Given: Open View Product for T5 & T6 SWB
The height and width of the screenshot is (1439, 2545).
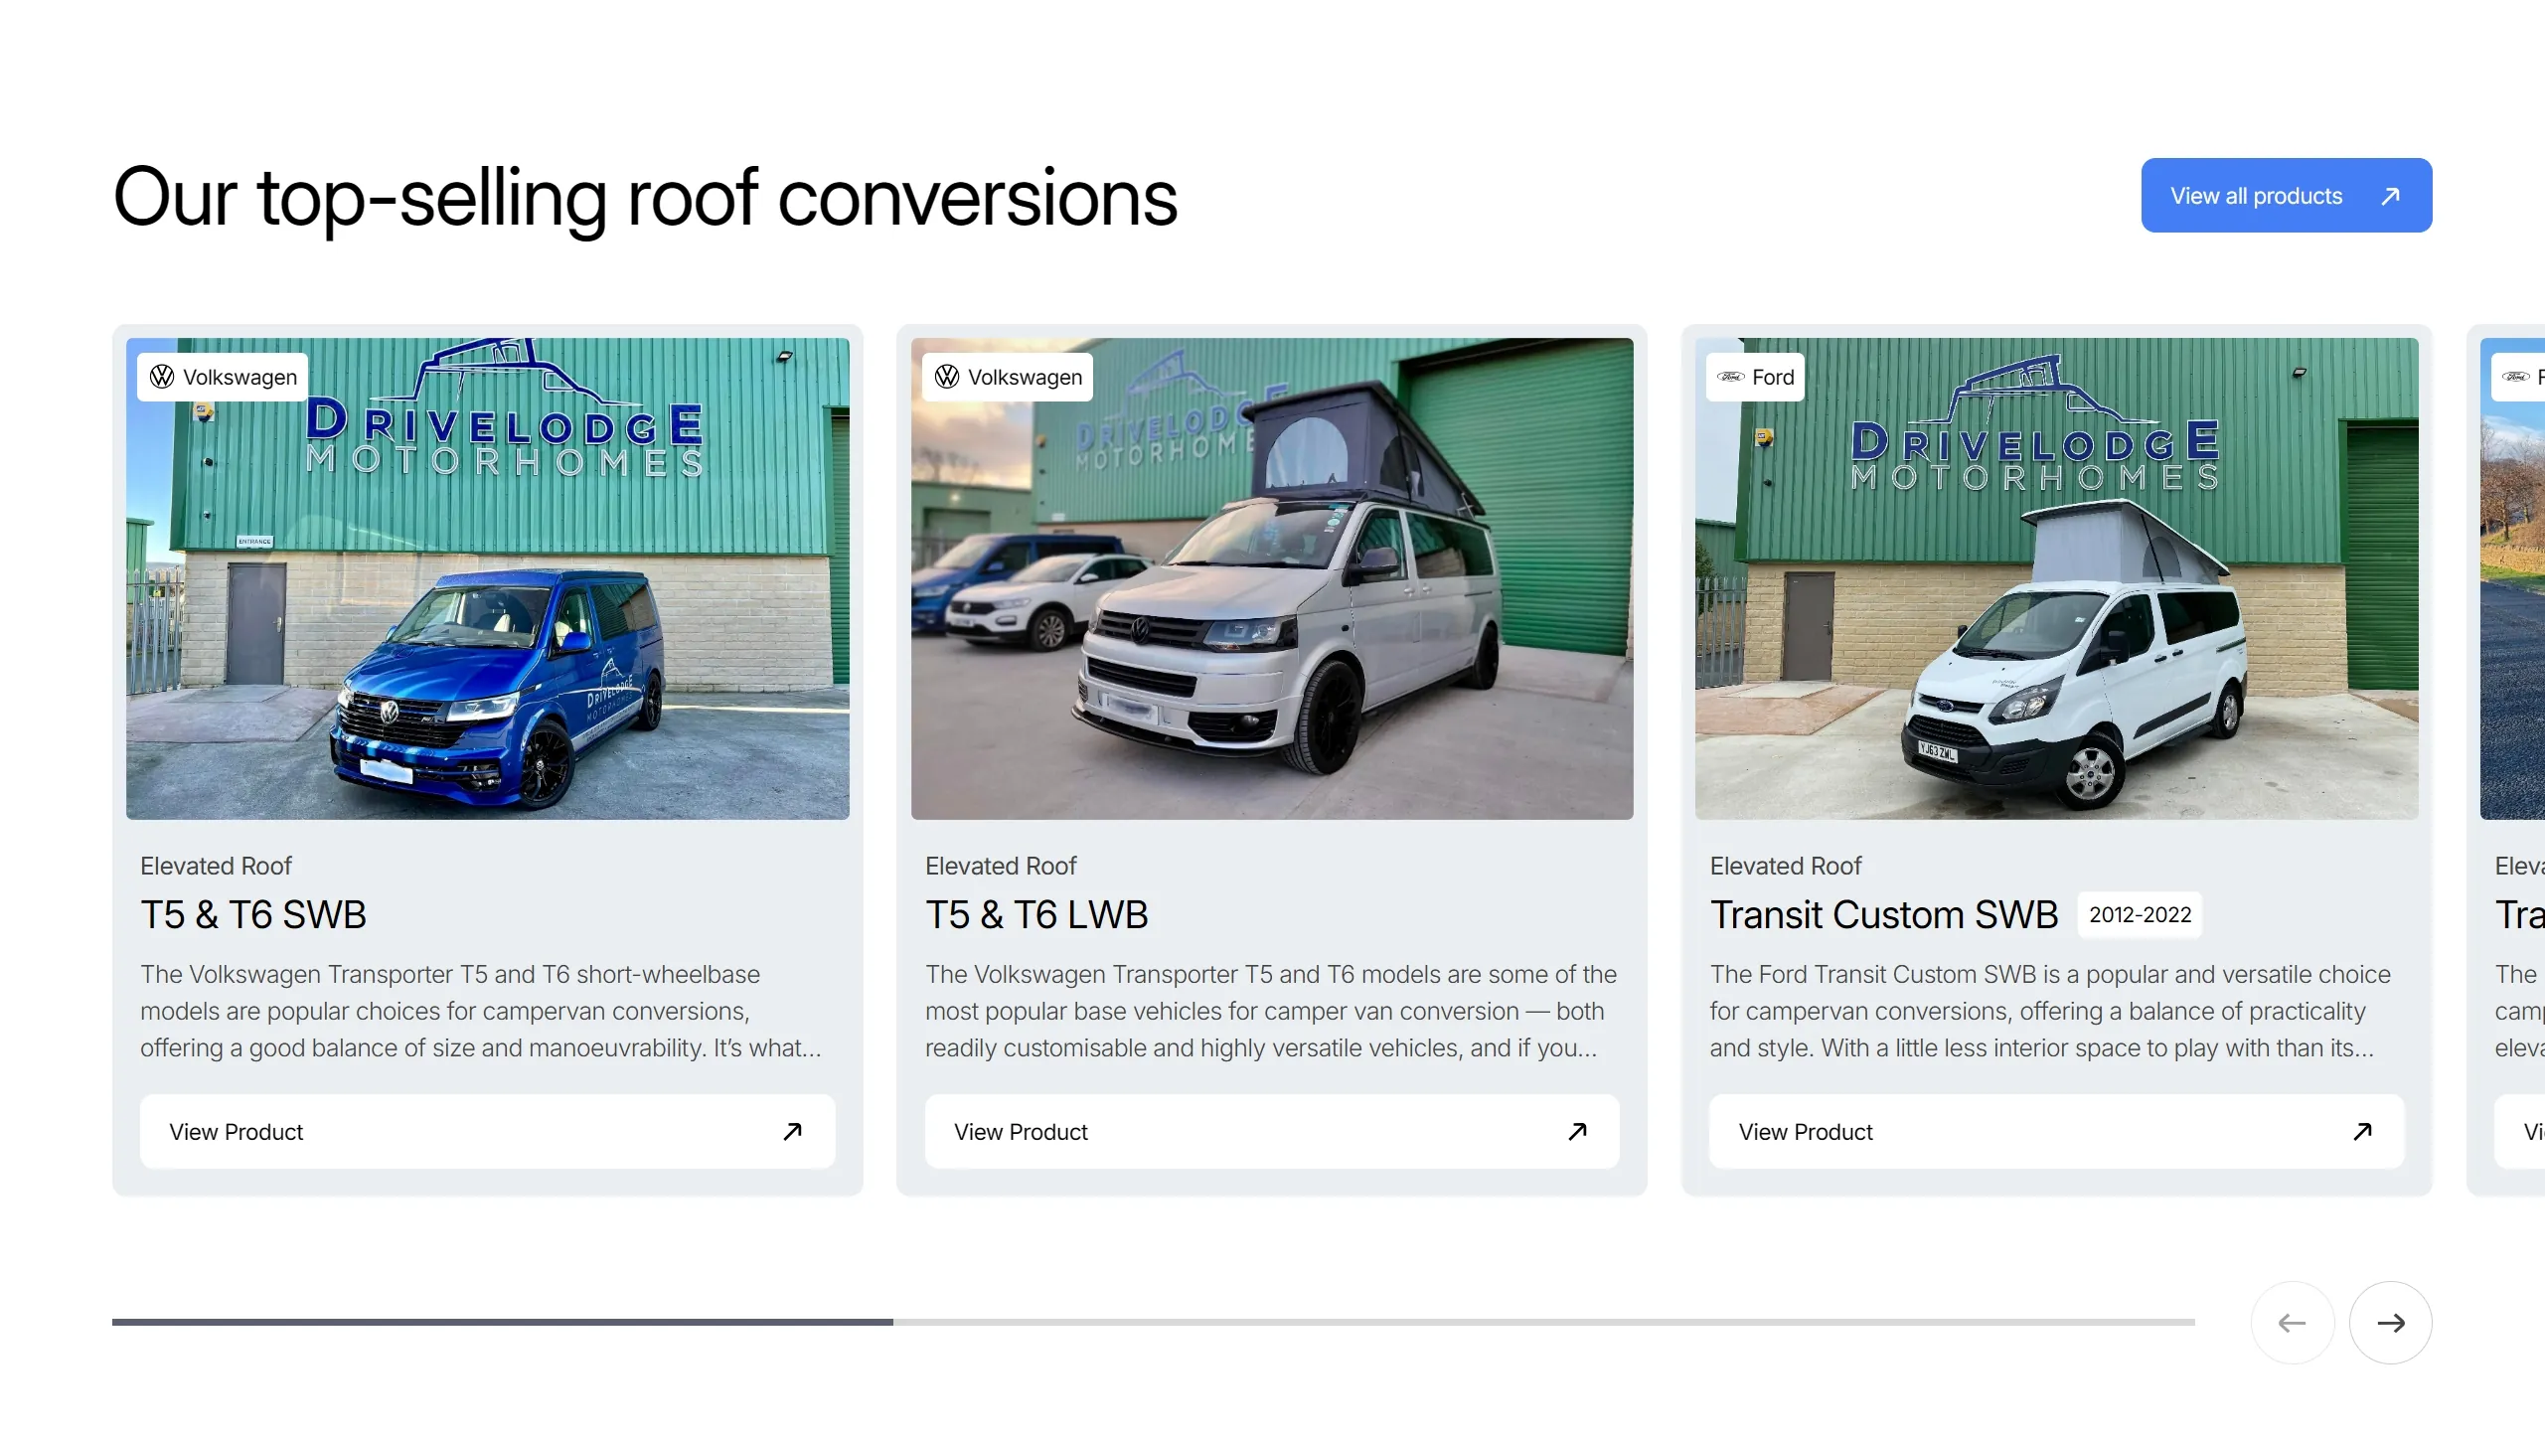Looking at the screenshot, I should (x=487, y=1131).
